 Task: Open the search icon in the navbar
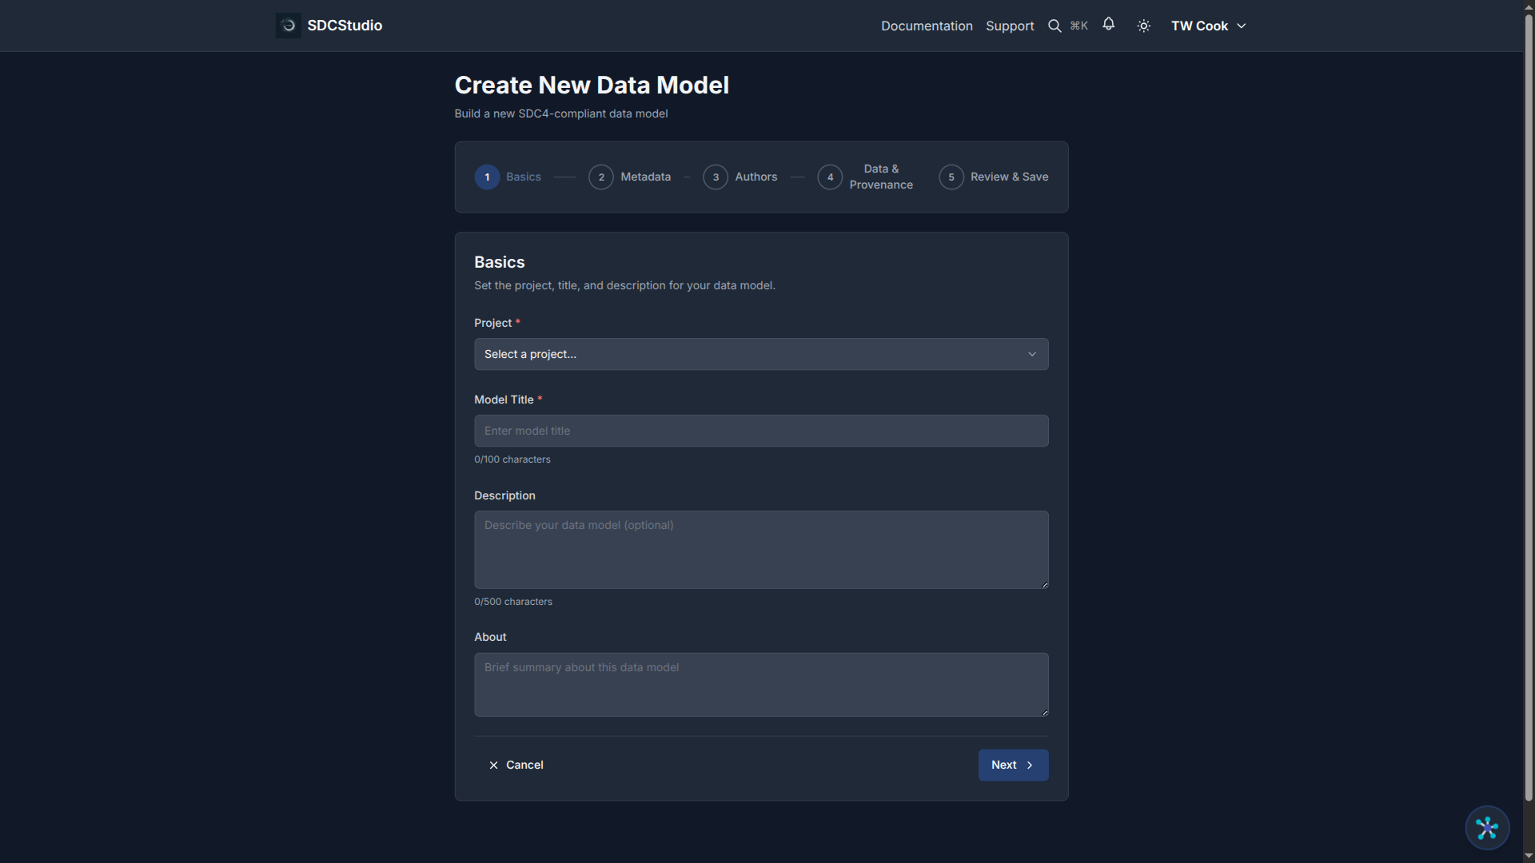coord(1055,26)
